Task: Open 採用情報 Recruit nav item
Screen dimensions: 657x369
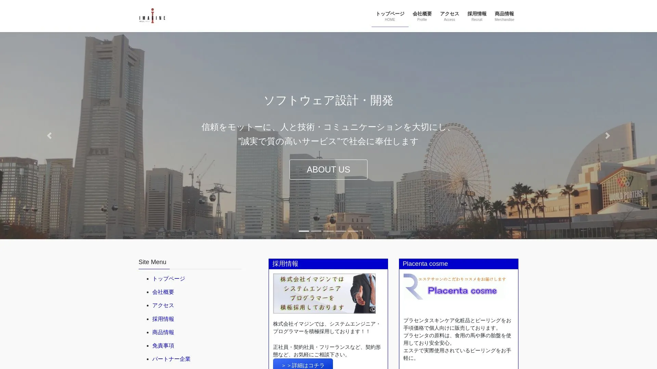Action: pyautogui.click(x=477, y=16)
